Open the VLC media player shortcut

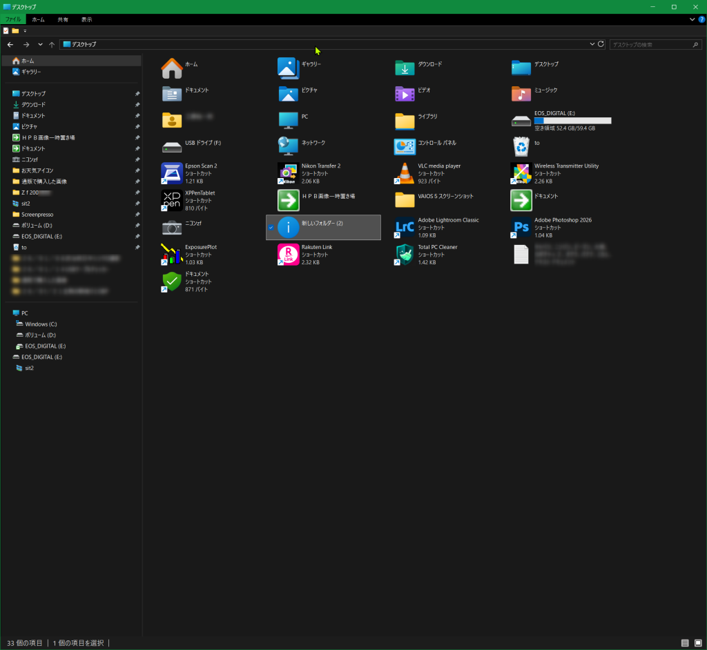tap(405, 173)
